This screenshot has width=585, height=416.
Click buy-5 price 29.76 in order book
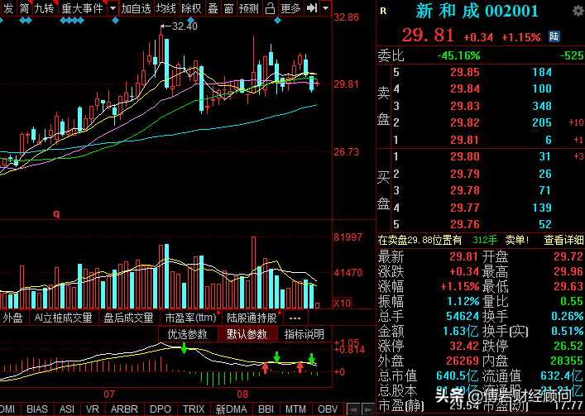464,224
